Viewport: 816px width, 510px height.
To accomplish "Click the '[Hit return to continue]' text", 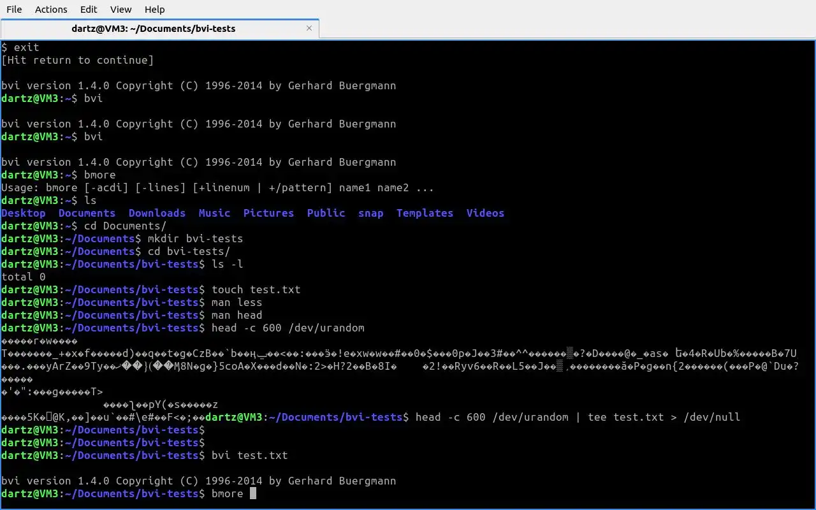I will (x=78, y=60).
